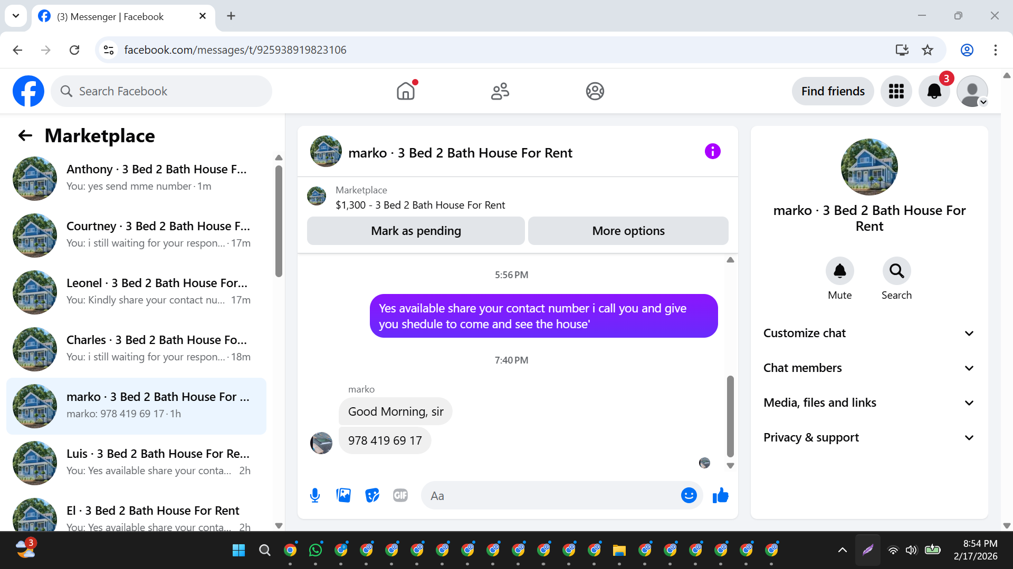The image size is (1013, 569).
Task: Expand Media, files and links section
Action: (x=869, y=403)
